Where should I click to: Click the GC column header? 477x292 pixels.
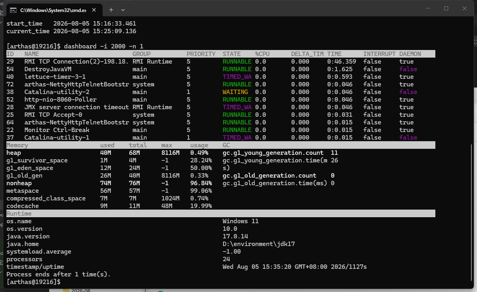(226, 145)
